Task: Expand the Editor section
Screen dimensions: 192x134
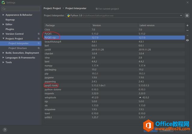Action: pyautogui.click(x=3, y=24)
